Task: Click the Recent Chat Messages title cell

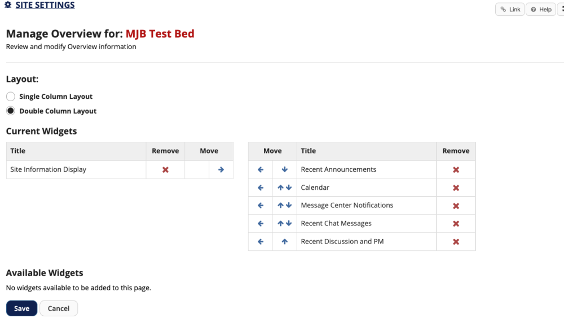Action: [367, 223]
